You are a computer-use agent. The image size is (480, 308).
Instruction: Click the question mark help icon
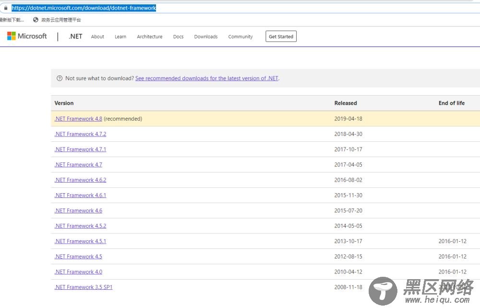pyautogui.click(x=60, y=78)
